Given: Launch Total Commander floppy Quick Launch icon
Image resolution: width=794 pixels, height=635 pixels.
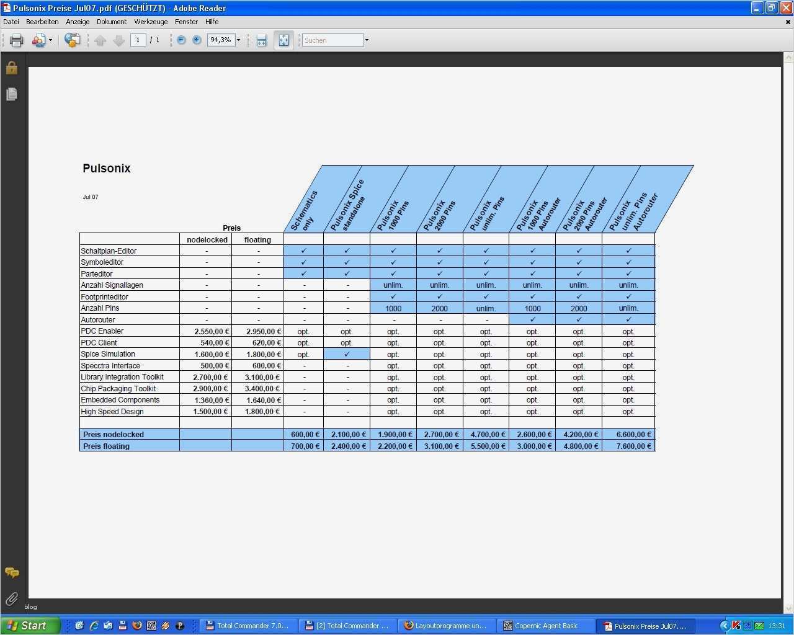Looking at the screenshot, I should [123, 626].
